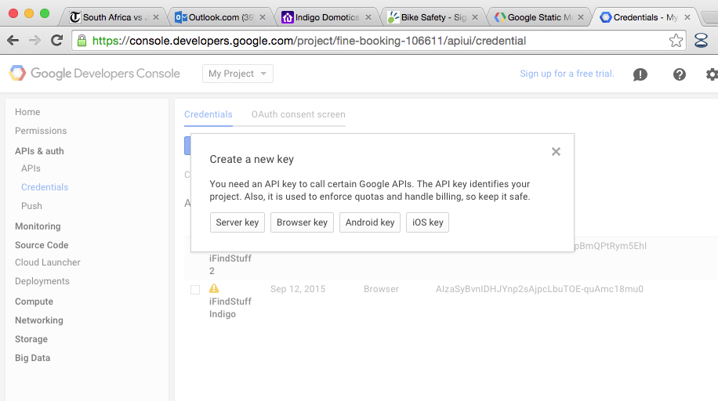Click the API key starting AIzaSyBvnI
Screen dimensions: 718x401
coord(539,289)
